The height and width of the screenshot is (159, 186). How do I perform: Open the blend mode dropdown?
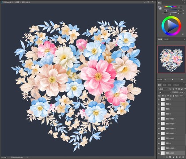pyautogui.click(x=164, y=92)
